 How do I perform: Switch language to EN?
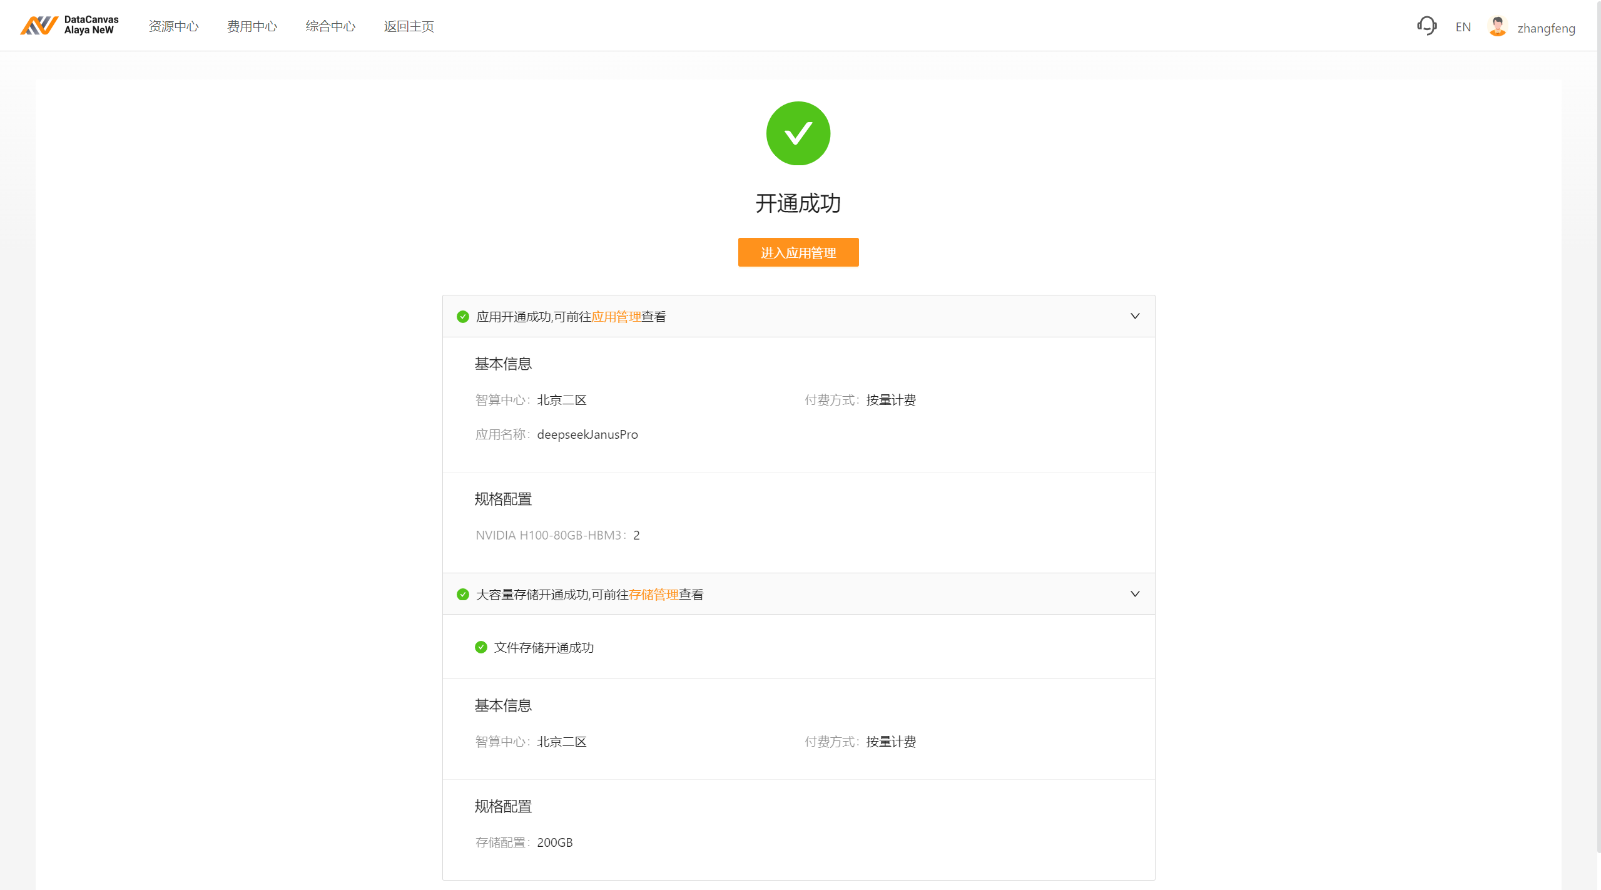(1462, 27)
